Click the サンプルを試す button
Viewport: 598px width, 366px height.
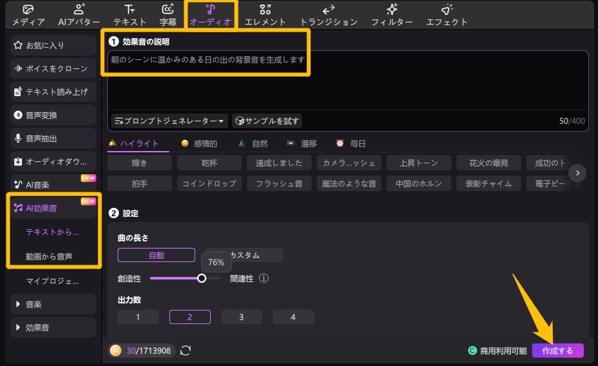pyautogui.click(x=267, y=121)
